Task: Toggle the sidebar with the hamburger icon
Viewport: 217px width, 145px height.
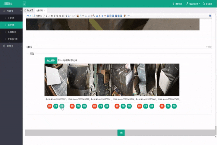Action: tap(24, 4)
